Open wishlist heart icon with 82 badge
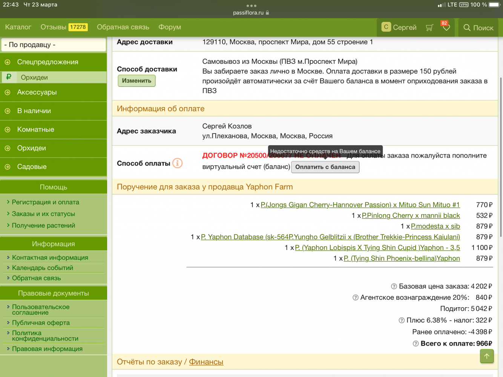Screen dimensions: 503x377 point(446,28)
